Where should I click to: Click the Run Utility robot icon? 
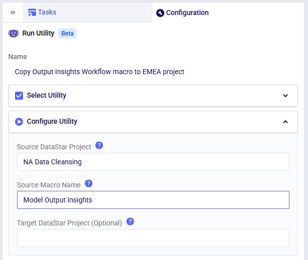pos(14,34)
